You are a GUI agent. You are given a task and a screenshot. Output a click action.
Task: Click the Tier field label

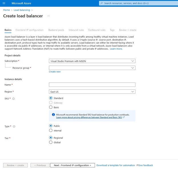[x=7, y=138]
